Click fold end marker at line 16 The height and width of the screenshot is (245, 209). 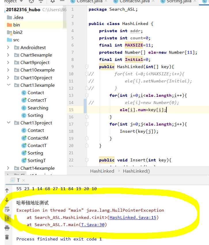pos(87,117)
